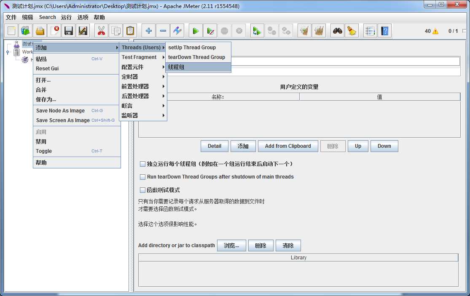Click the Help question mark icon
Screen dimensions: 470x296
click(x=384, y=31)
